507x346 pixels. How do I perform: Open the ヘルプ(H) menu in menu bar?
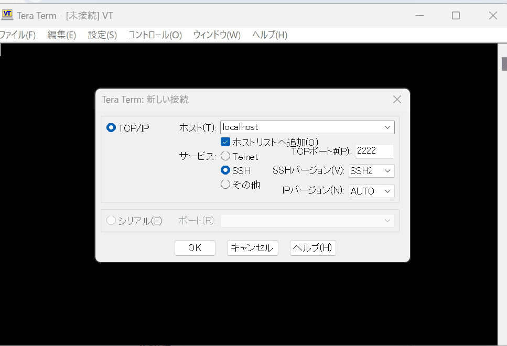click(269, 35)
